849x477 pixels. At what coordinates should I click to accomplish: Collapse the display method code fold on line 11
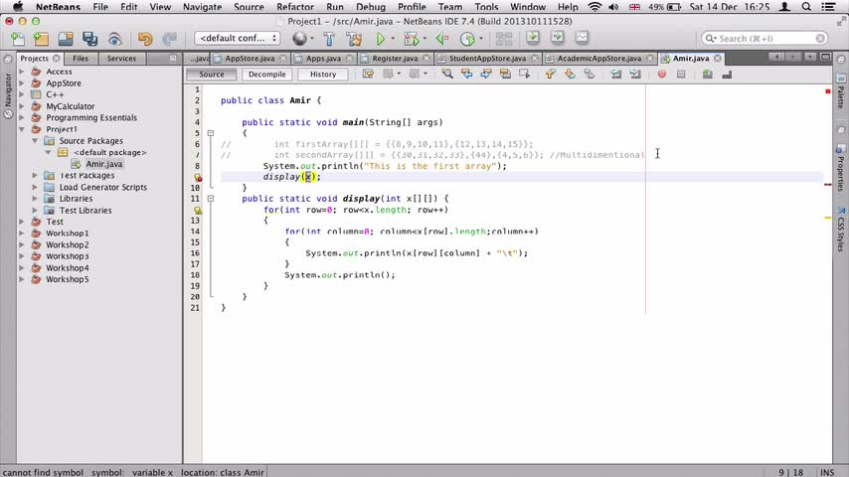tap(211, 199)
